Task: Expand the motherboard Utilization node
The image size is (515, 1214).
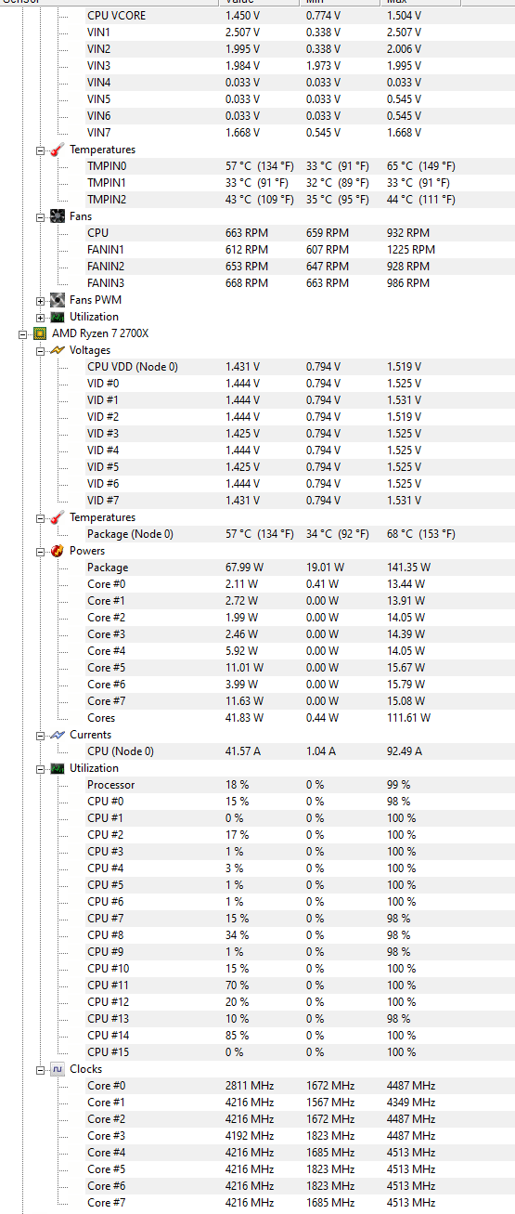Action: click(41, 317)
